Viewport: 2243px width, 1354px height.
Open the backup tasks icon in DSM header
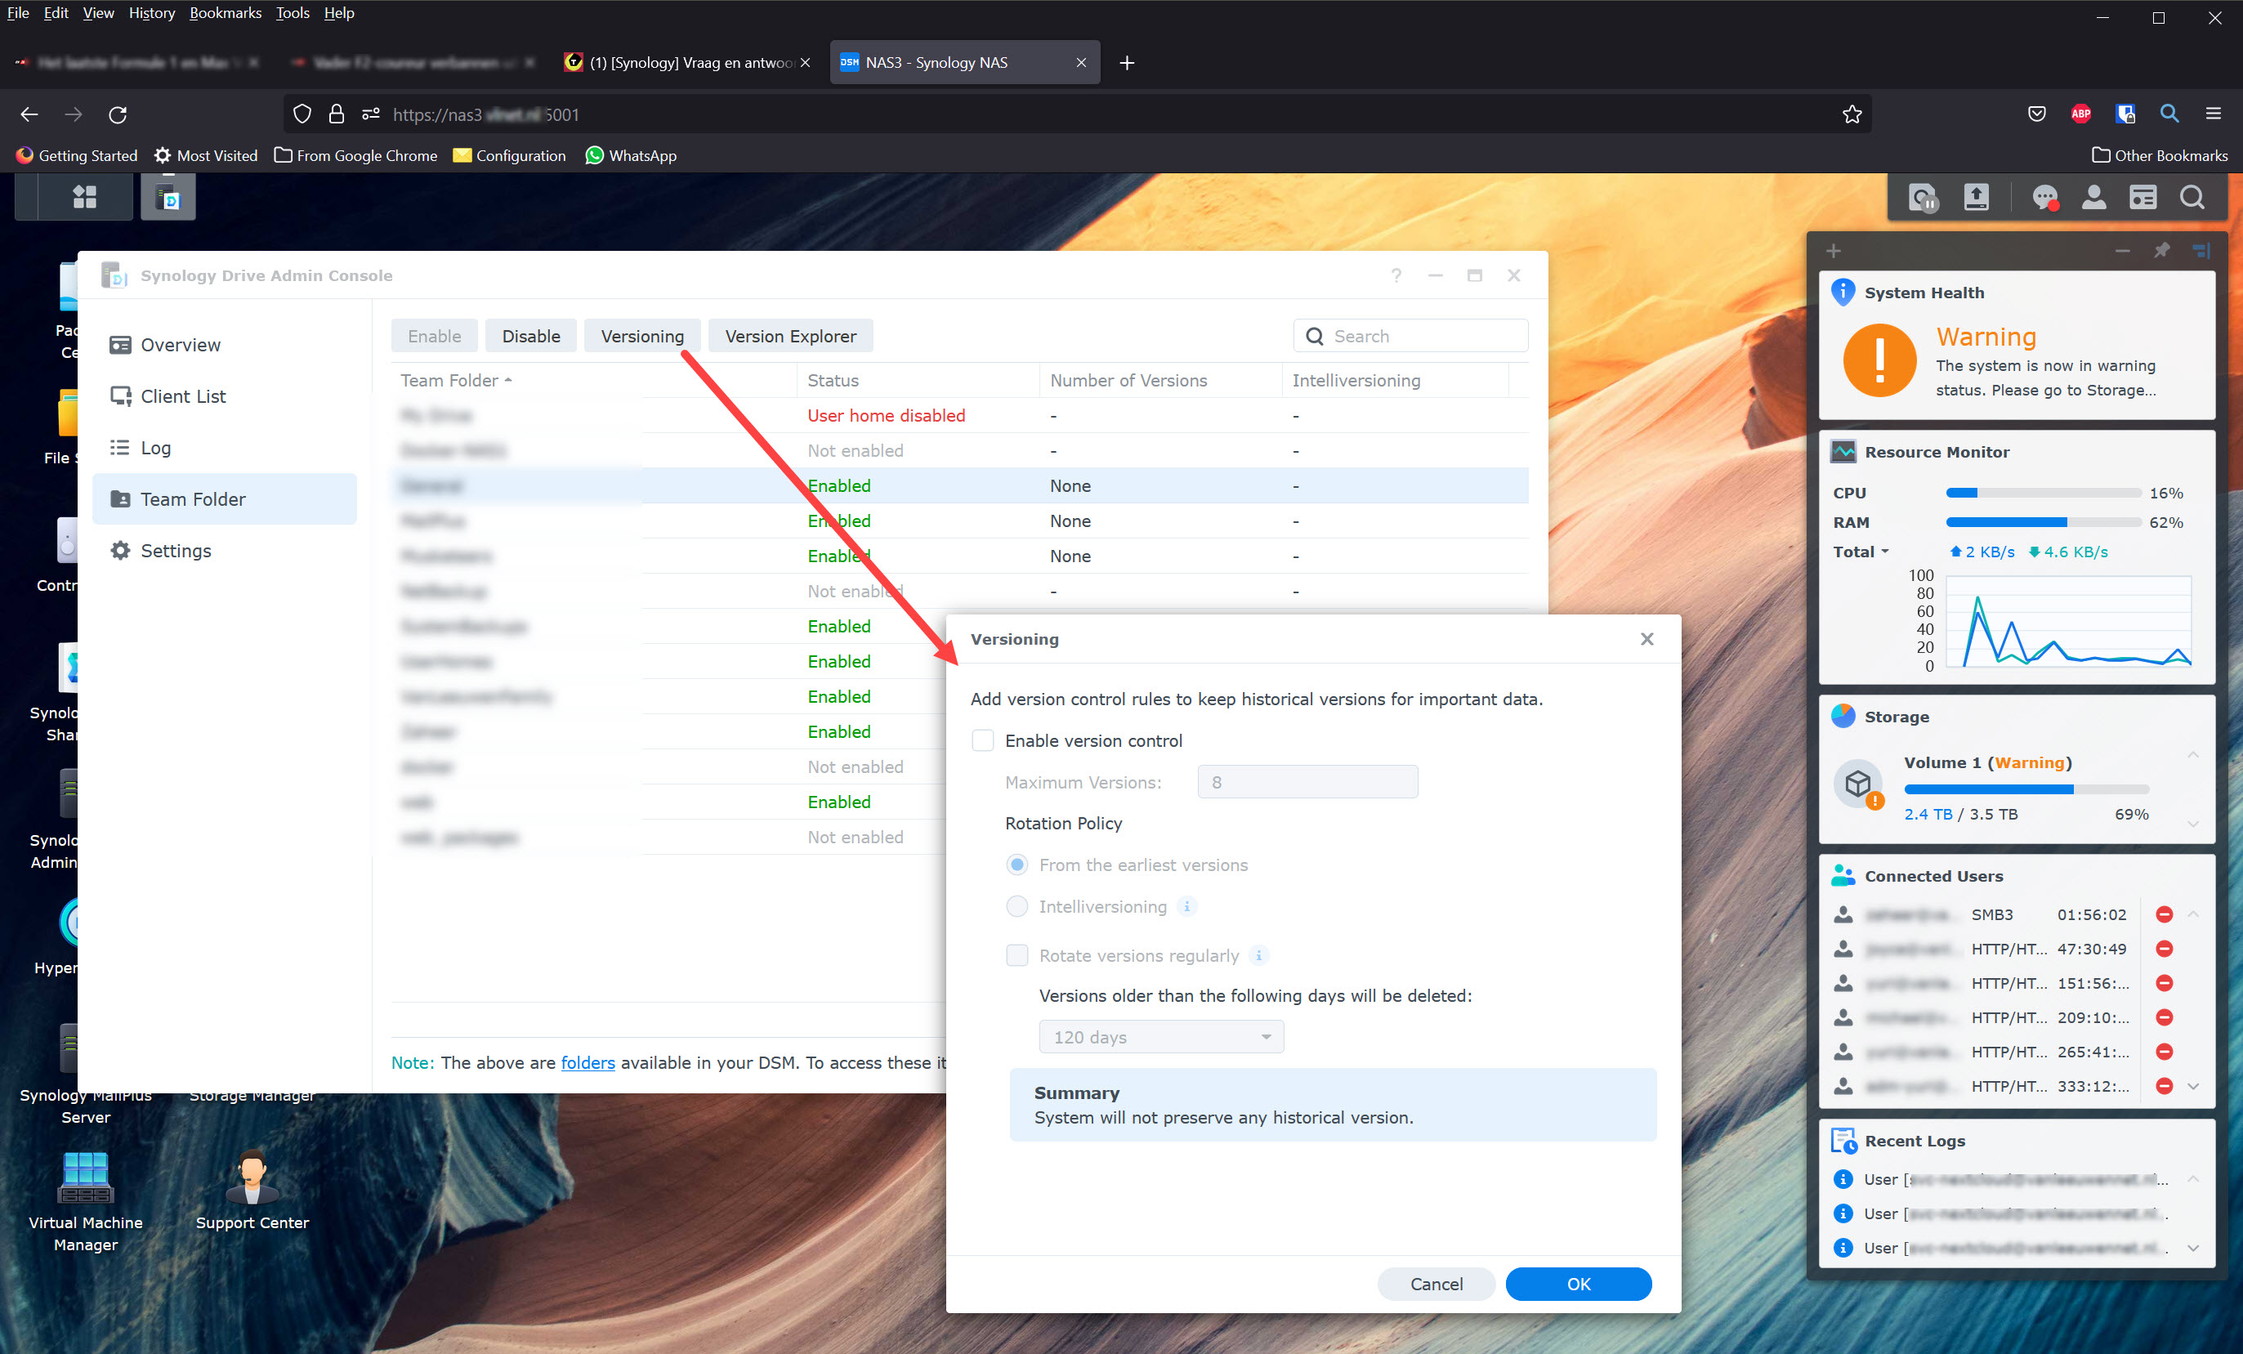tap(1923, 198)
